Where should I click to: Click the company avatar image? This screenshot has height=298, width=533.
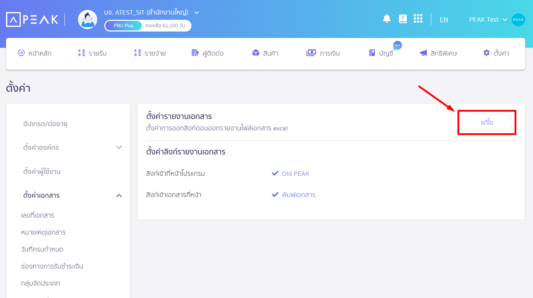pyautogui.click(x=88, y=19)
